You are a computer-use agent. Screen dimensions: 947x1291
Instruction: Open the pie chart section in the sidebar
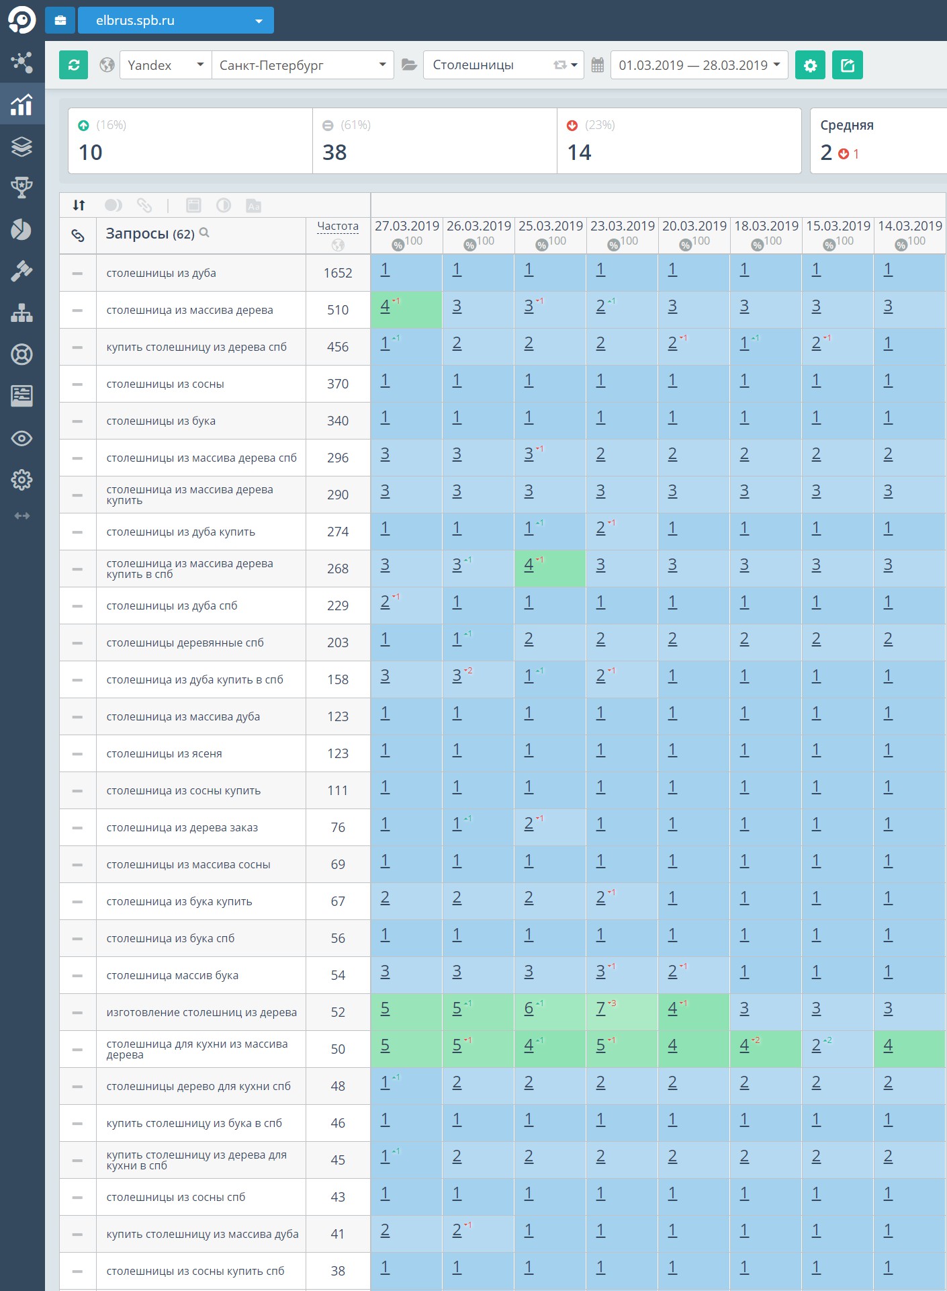click(x=21, y=229)
